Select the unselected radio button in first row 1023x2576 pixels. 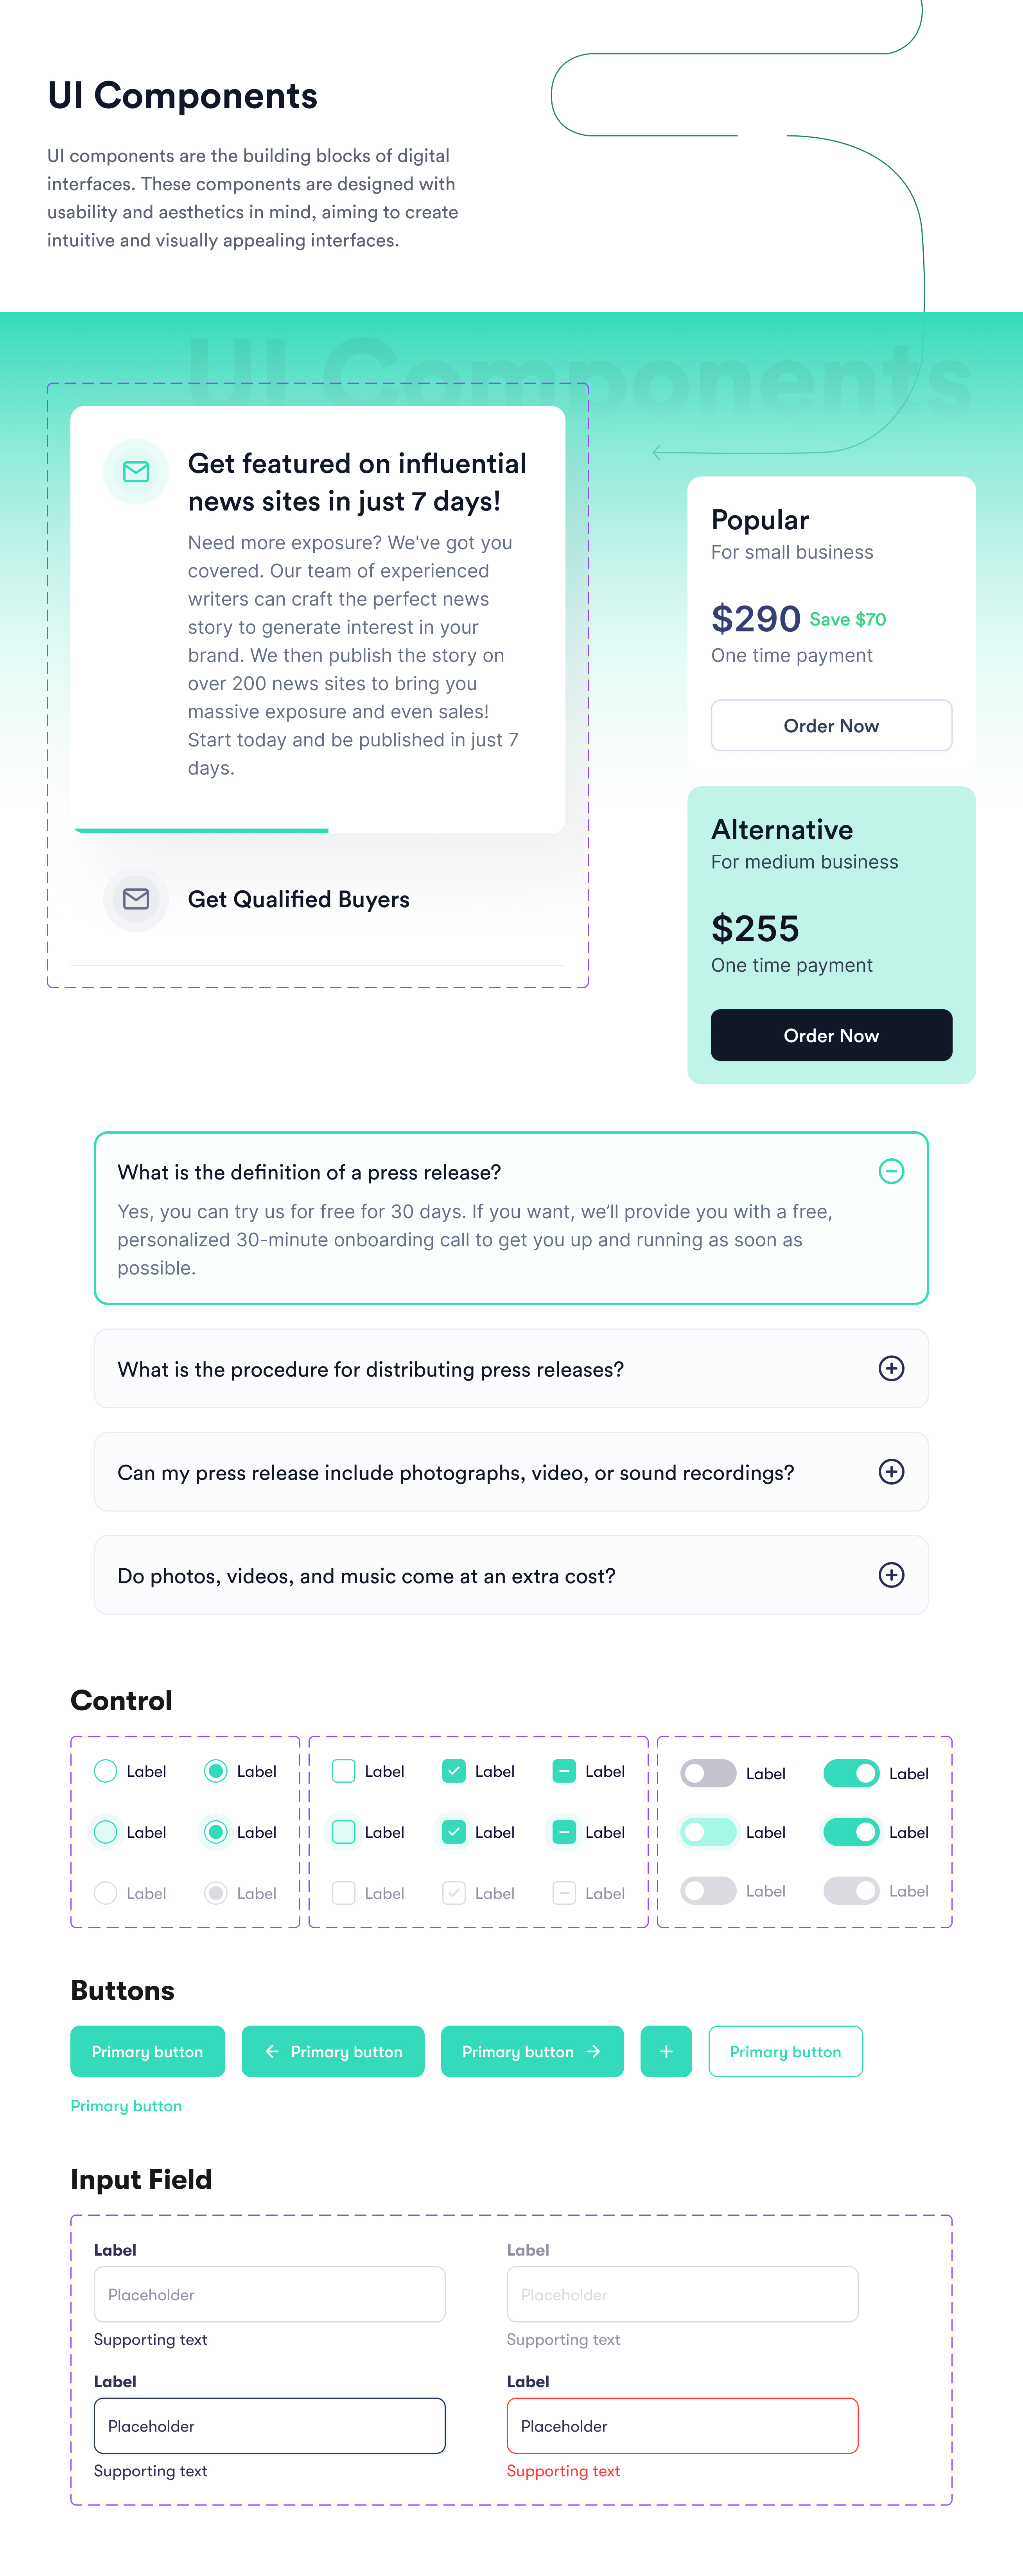click(x=105, y=1771)
